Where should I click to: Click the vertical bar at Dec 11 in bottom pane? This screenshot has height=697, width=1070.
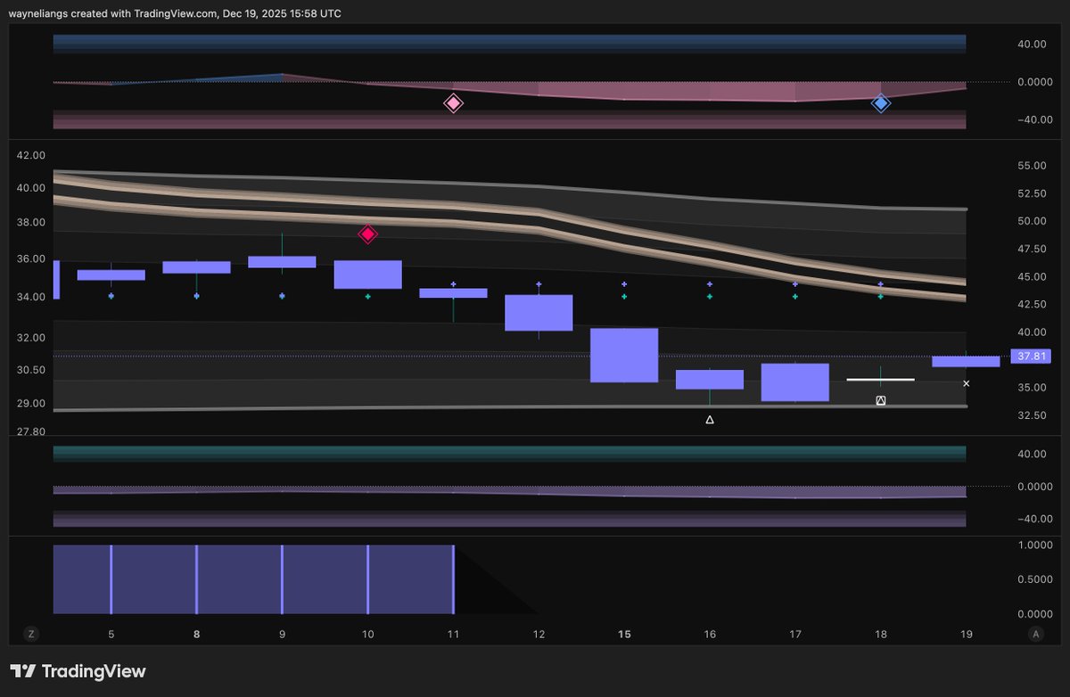coord(453,579)
